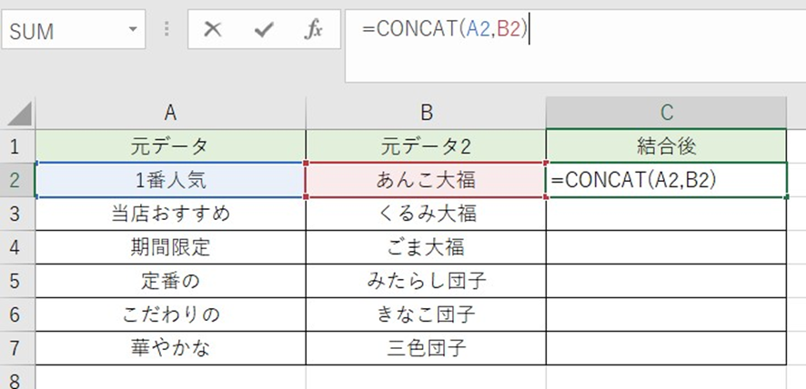Select cell with 期間限定

click(x=170, y=247)
